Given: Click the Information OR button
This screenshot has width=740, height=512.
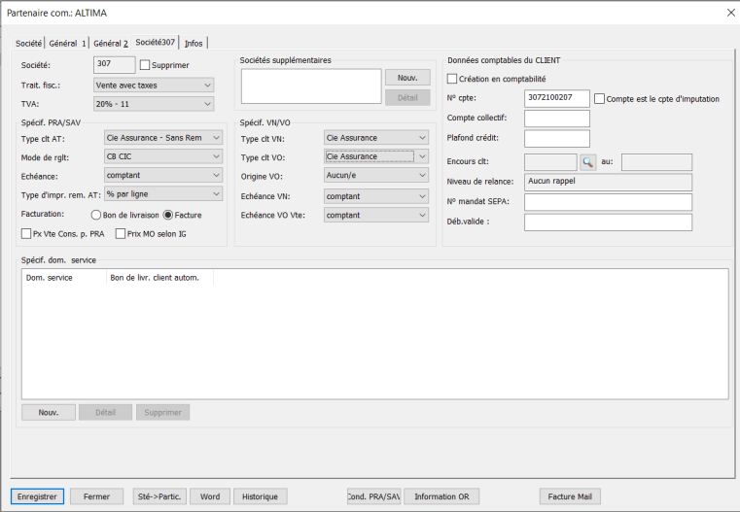Looking at the screenshot, I should [x=441, y=496].
